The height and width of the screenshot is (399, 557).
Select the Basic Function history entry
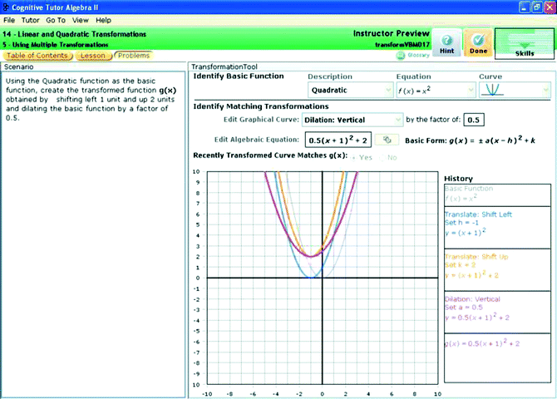497,195
